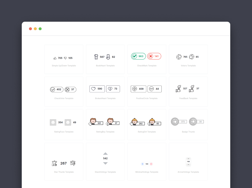Click the BookHeart upvote icon beside 567
252x188 pixels.
coord(96,57)
